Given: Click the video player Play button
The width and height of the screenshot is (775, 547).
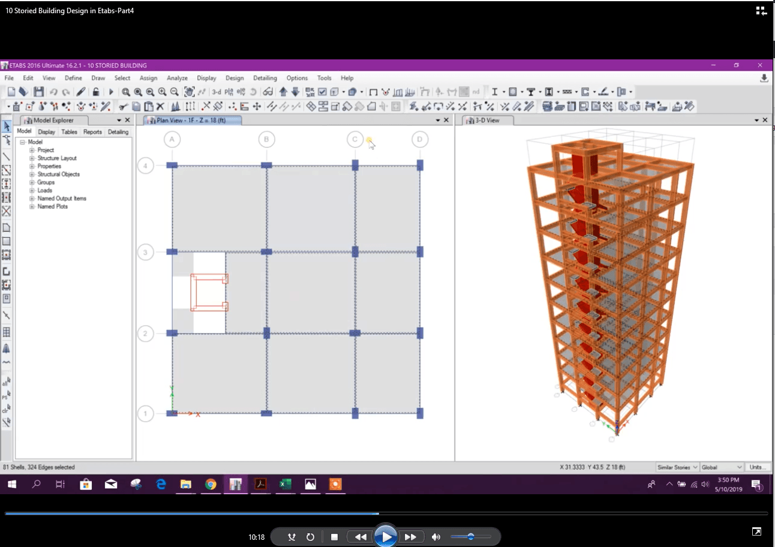Looking at the screenshot, I should point(386,537).
